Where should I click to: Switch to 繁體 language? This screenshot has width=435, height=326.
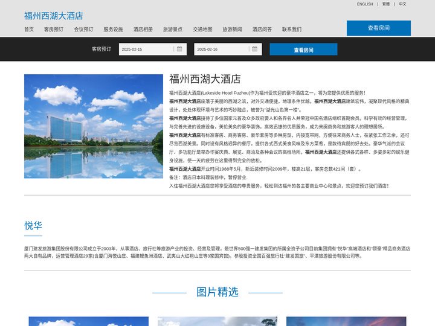point(386,4)
